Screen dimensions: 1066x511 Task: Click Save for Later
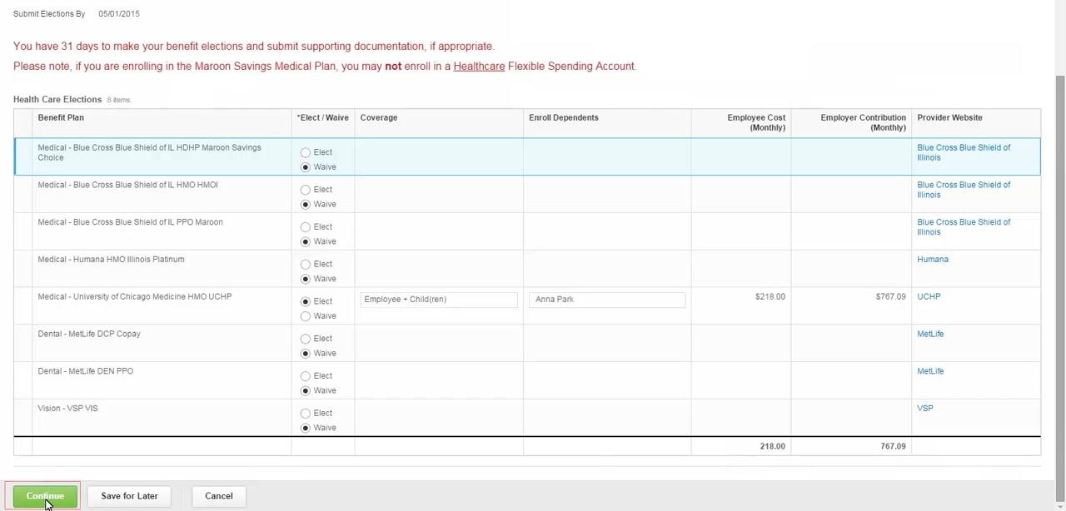(129, 496)
